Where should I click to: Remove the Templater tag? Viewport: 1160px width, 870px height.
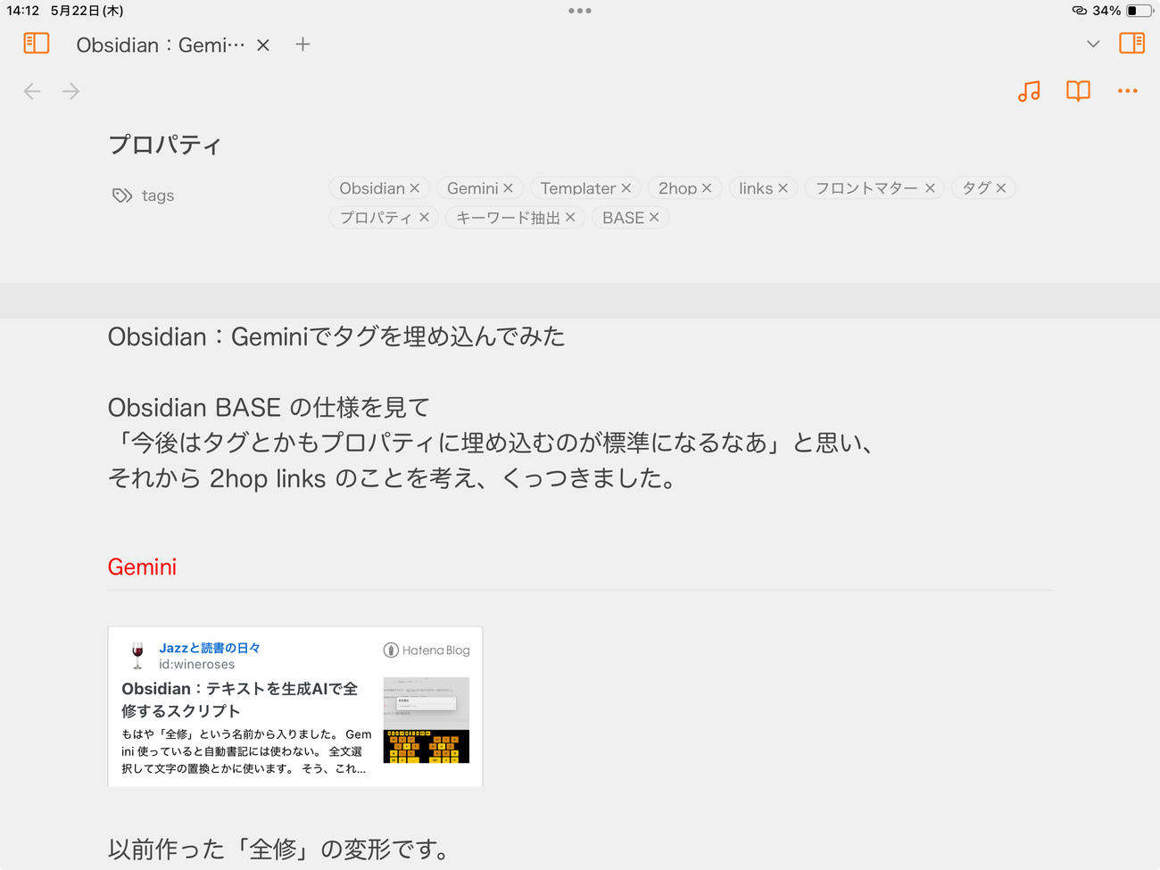[626, 188]
